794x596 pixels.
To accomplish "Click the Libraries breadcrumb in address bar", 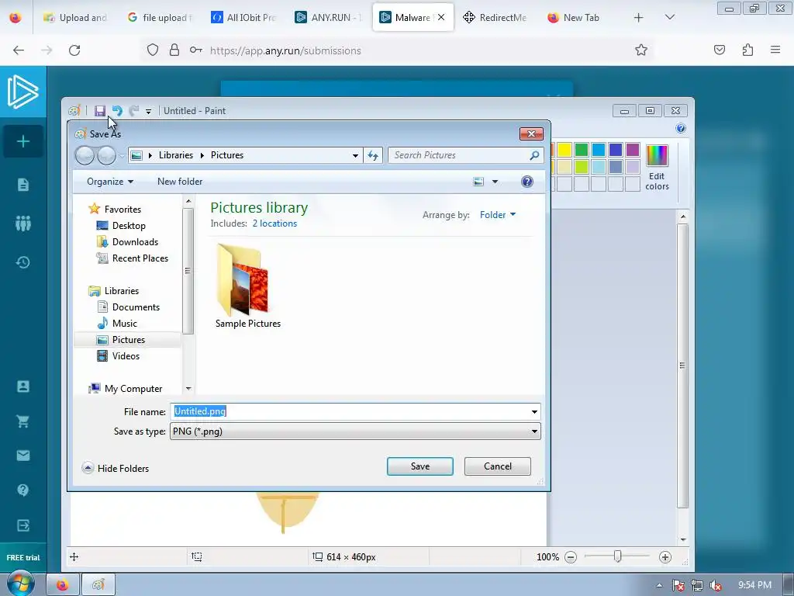I will [x=176, y=155].
